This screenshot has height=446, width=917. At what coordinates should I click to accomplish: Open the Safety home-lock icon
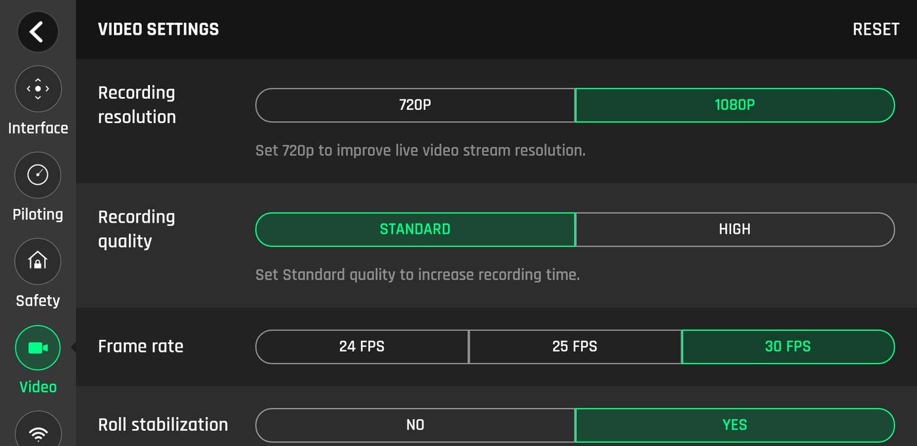pos(38,261)
